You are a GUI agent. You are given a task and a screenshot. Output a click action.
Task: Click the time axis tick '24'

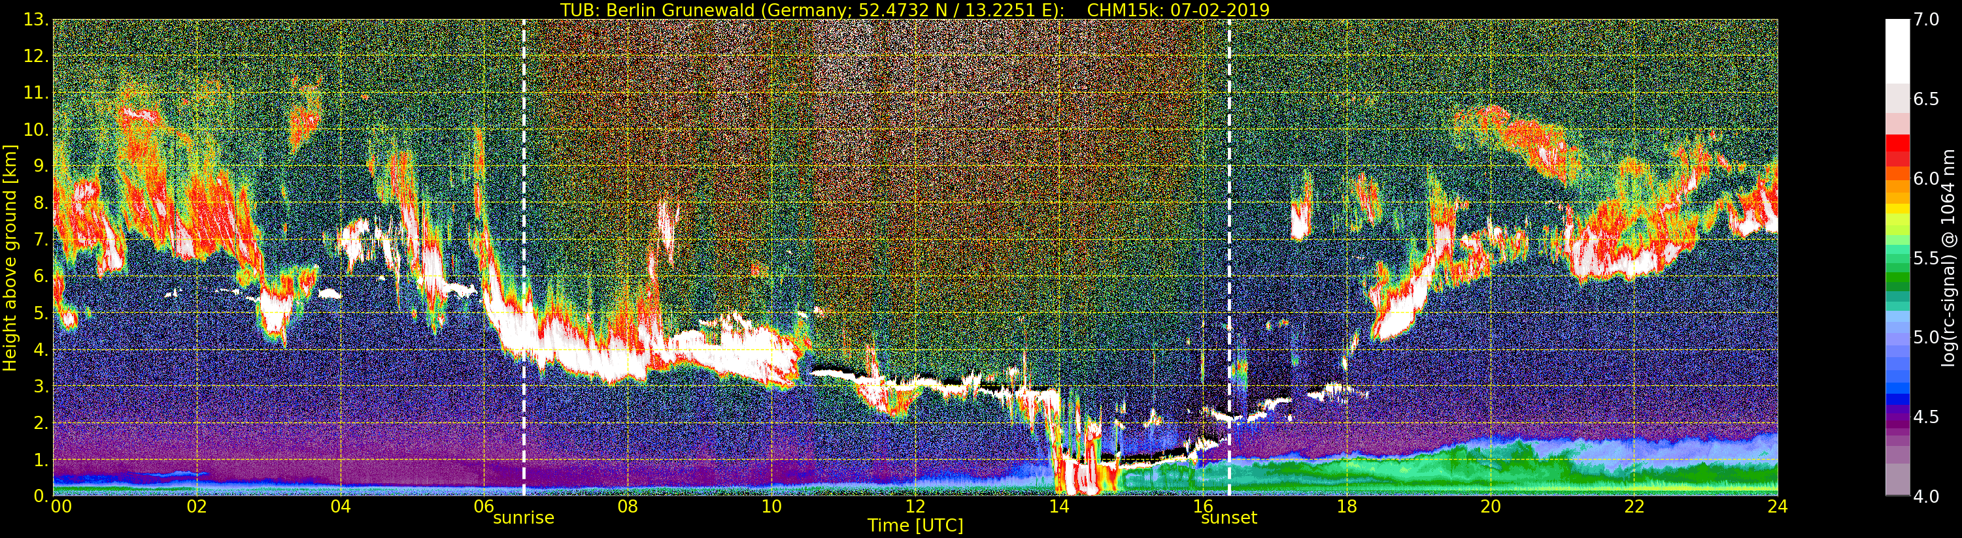tap(1778, 506)
